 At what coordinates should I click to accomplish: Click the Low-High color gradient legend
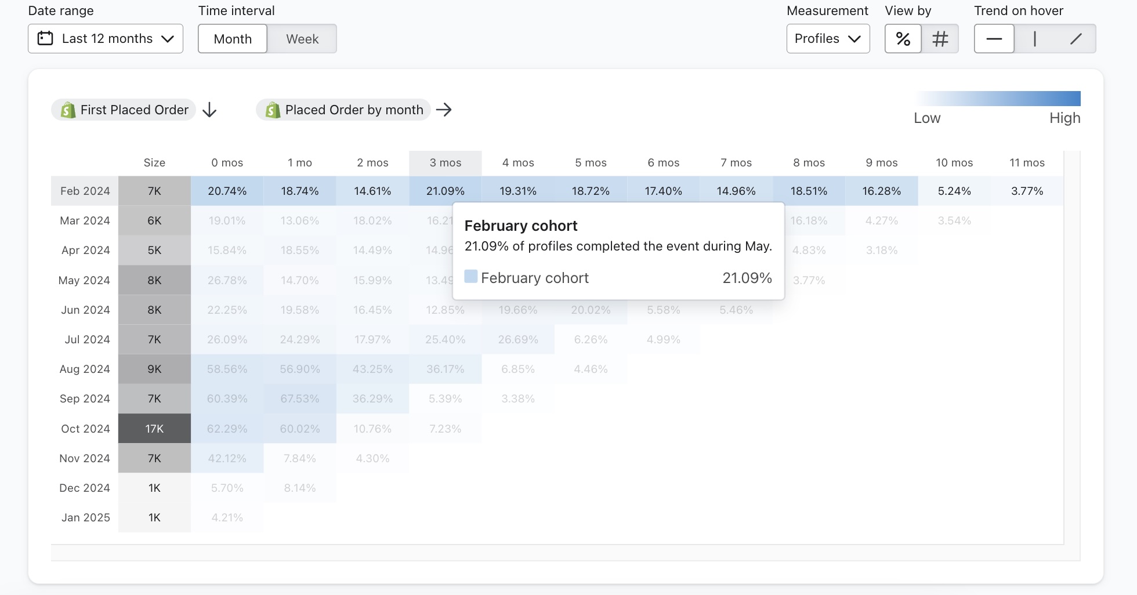(x=998, y=99)
